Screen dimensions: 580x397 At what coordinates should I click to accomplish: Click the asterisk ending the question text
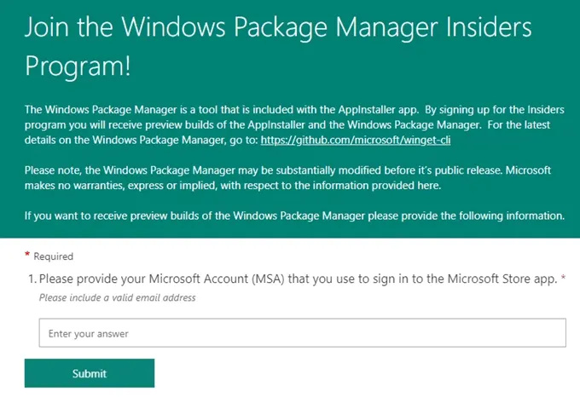[564, 279]
